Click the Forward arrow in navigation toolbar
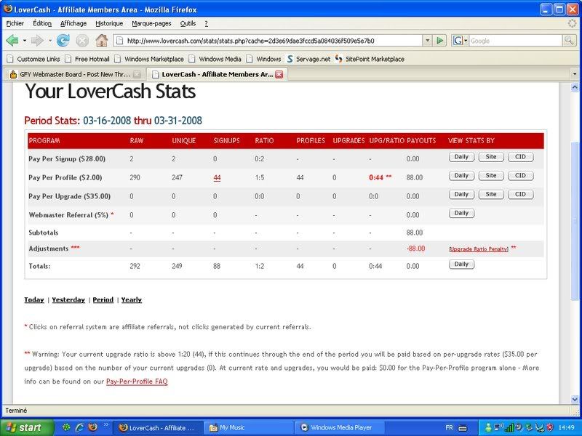The width and height of the screenshot is (582, 436). 37,41
